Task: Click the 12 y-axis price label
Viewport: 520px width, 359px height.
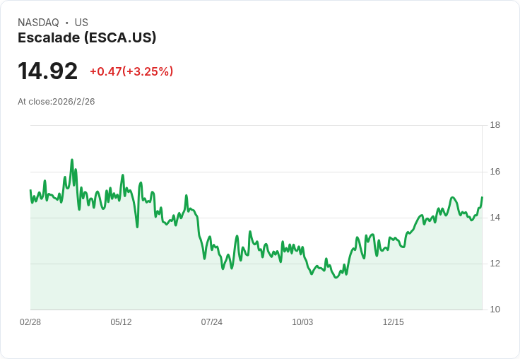Action: pos(495,264)
